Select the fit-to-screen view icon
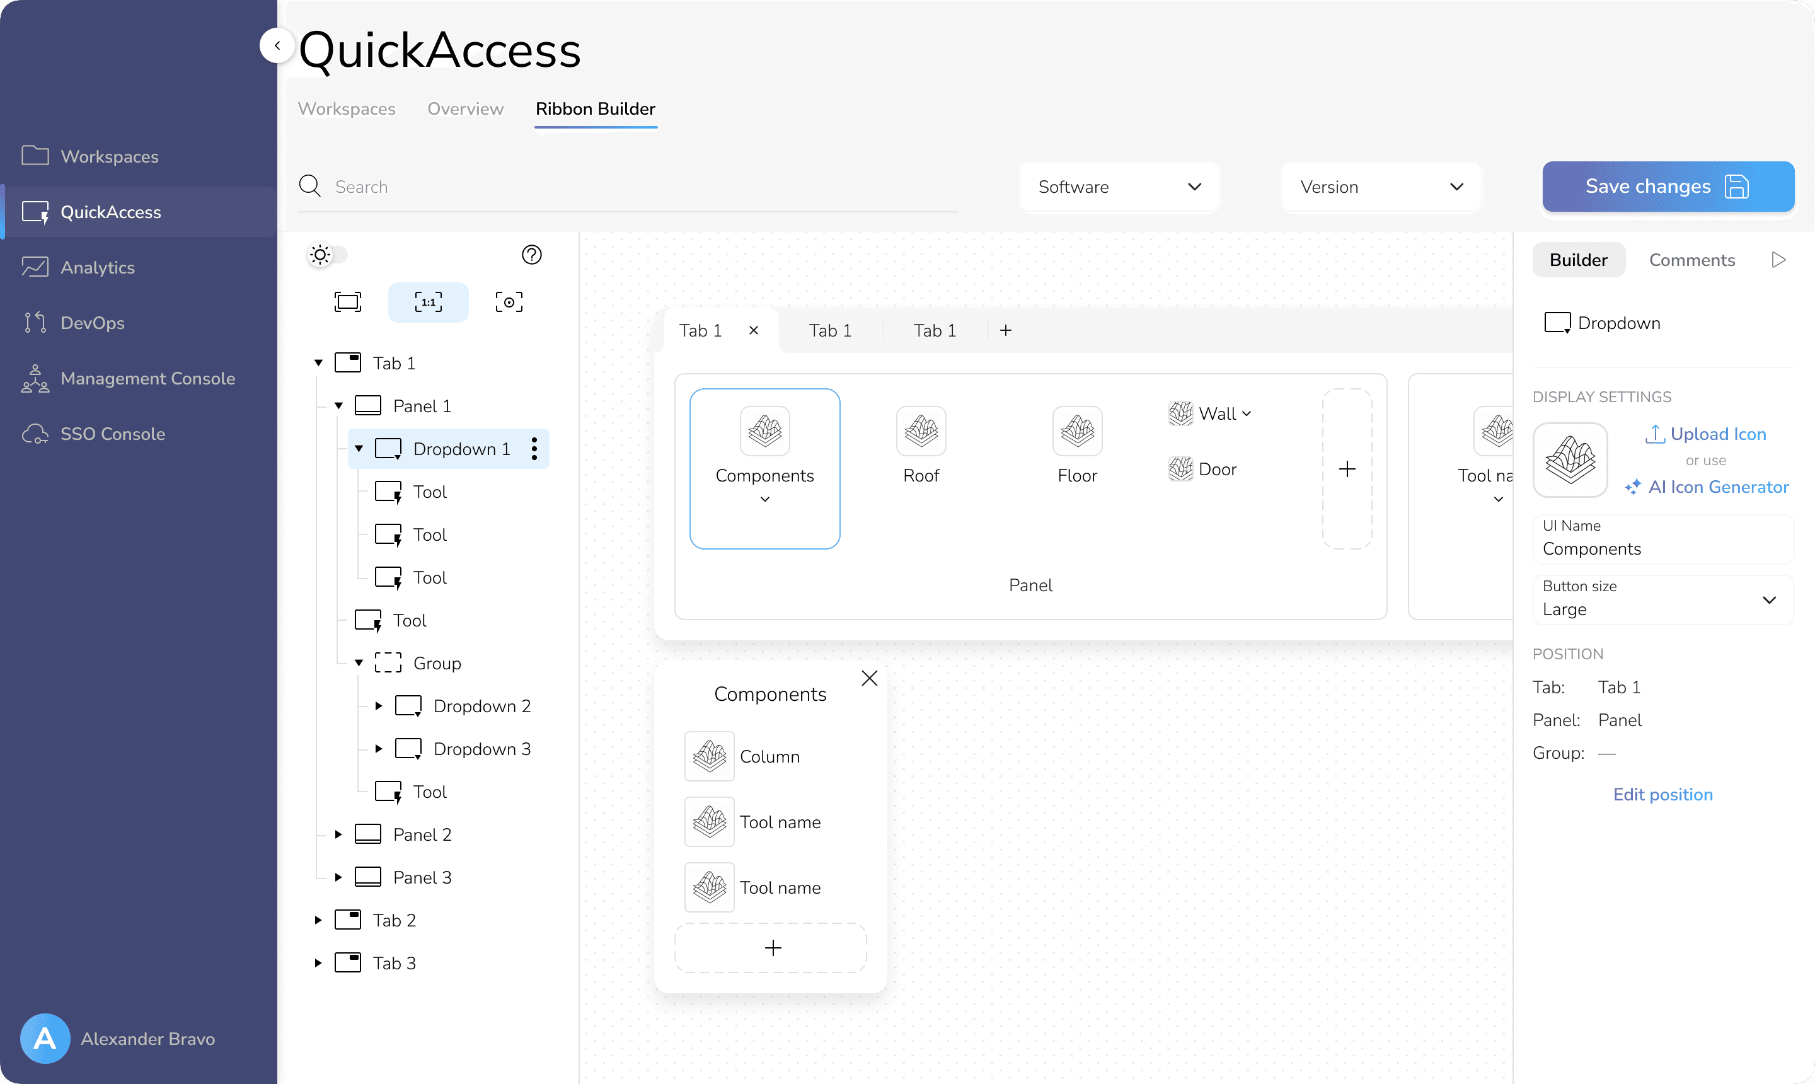 (x=348, y=302)
